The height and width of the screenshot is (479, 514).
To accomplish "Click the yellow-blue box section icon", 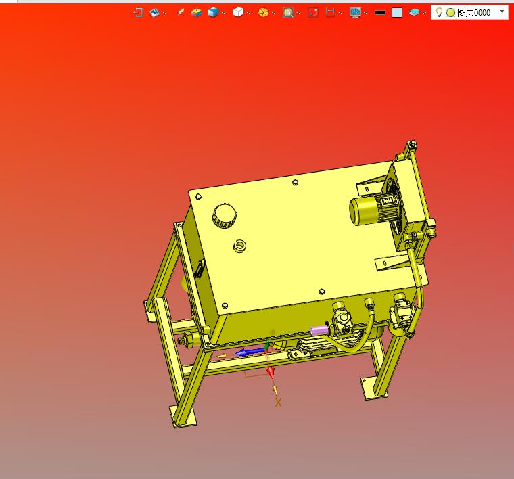I will [x=196, y=12].
